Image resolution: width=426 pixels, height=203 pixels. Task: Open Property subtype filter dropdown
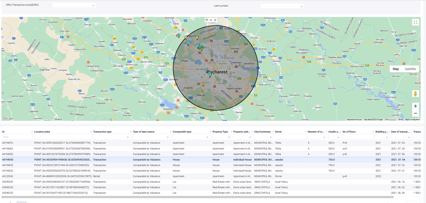point(243,137)
